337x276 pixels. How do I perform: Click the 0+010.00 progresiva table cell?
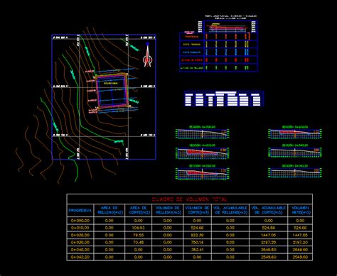point(80,228)
